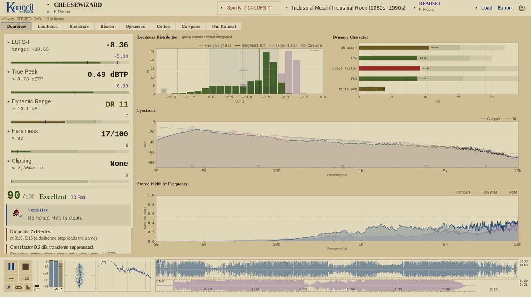Go to the Compare tab
Viewport: 531px width, 297px height.
pos(190,27)
